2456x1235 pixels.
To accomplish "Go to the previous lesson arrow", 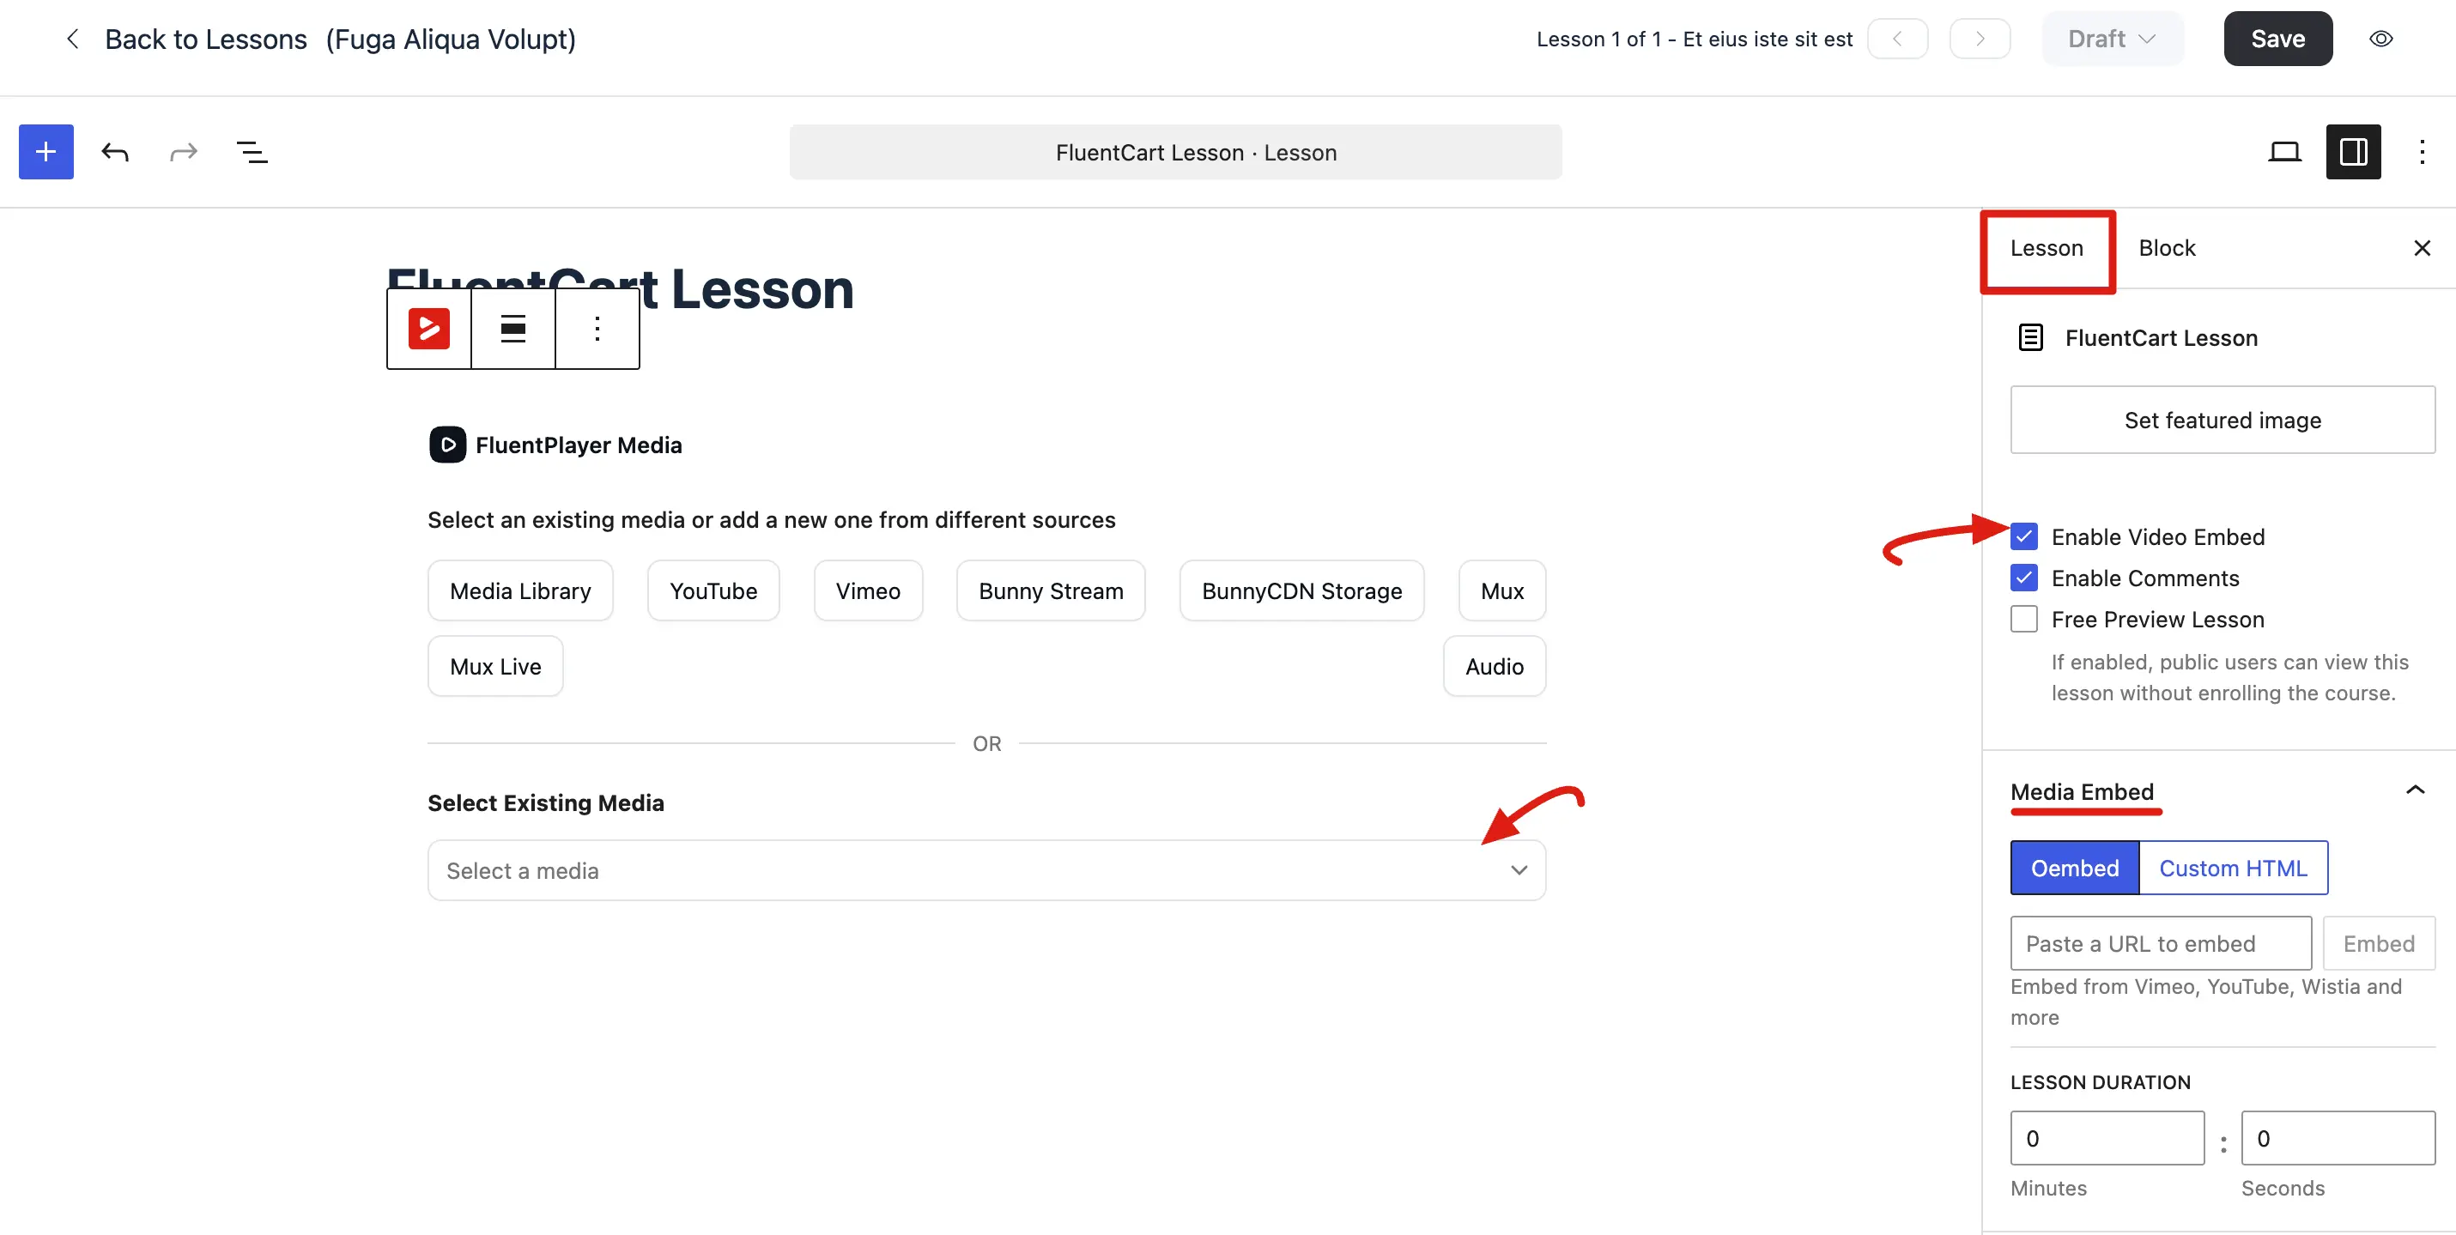I will coord(1897,39).
